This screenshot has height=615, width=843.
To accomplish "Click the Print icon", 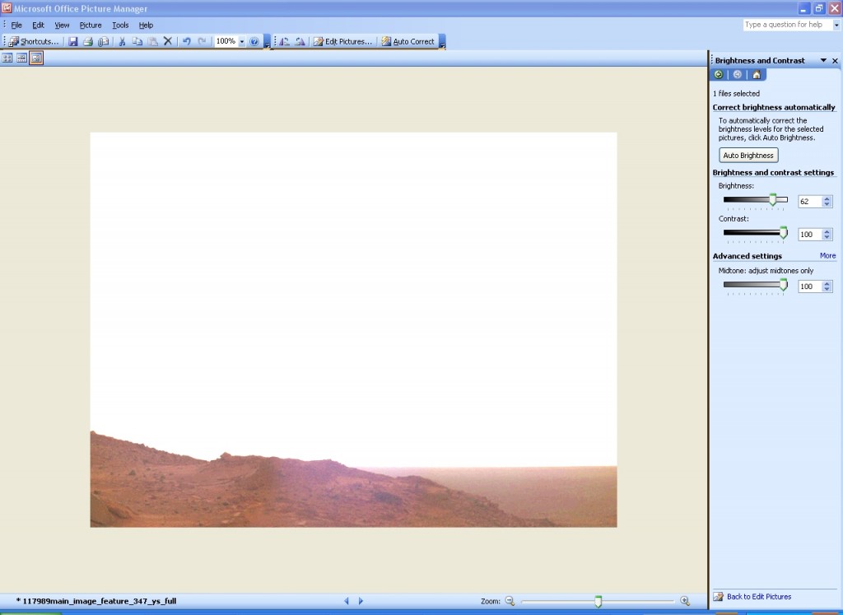I will pyautogui.click(x=88, y=41).
